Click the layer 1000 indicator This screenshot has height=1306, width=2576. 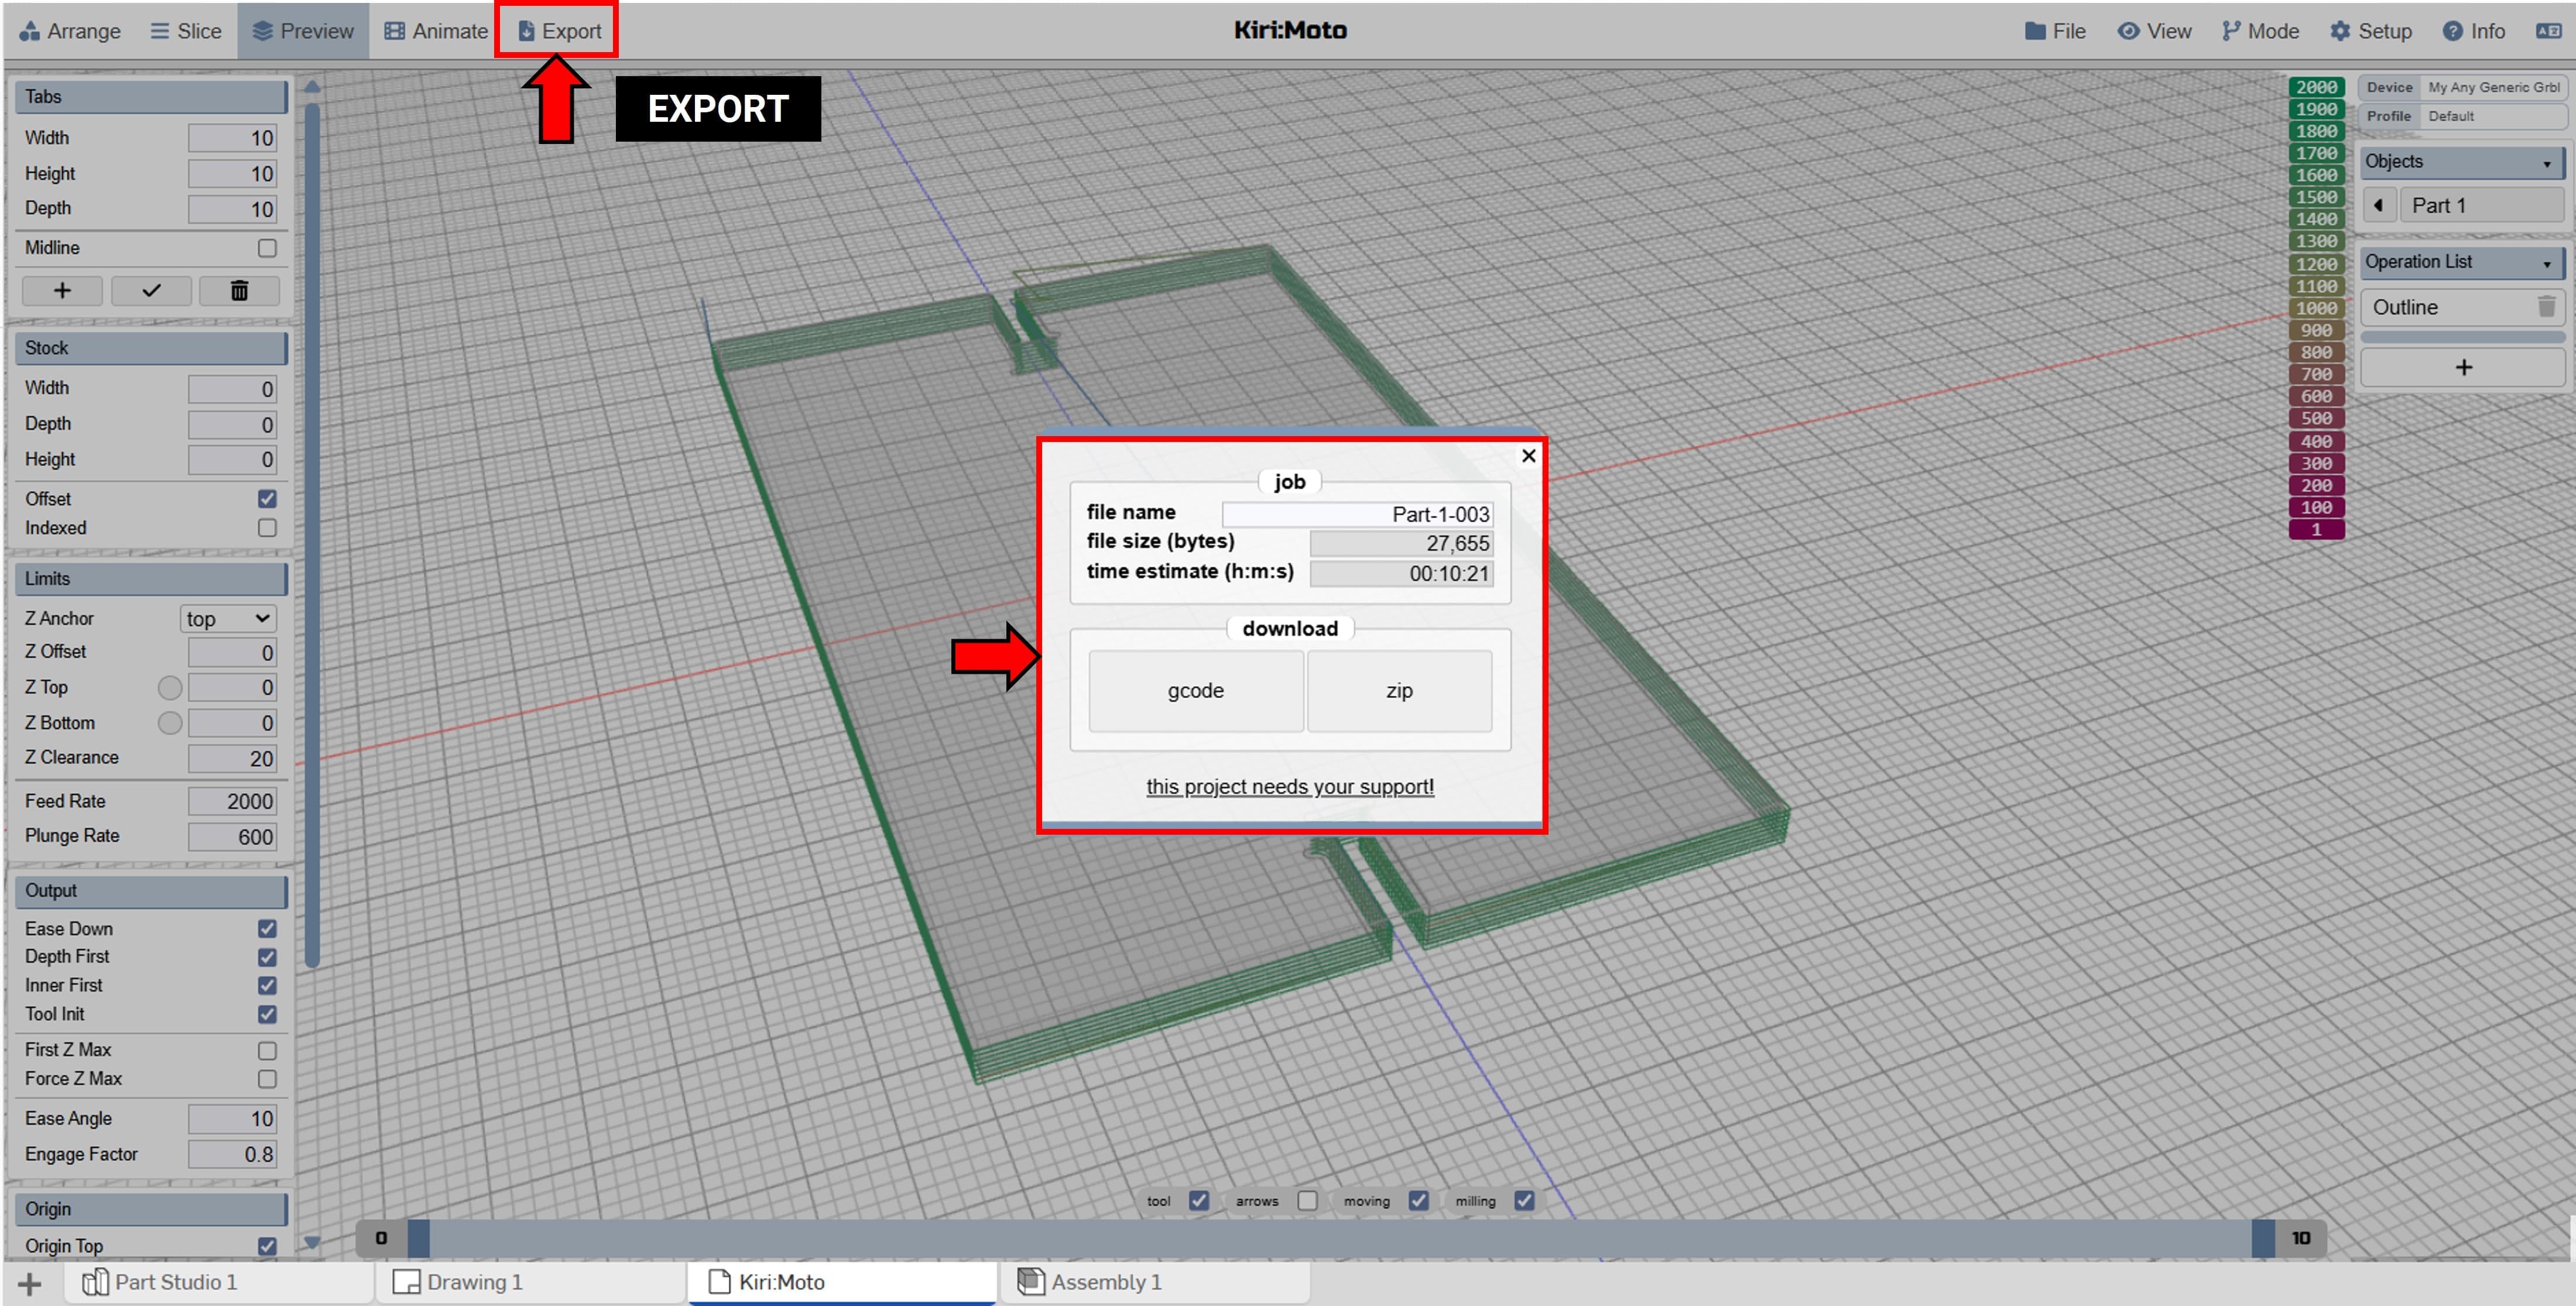click(x=2316, y=308)
